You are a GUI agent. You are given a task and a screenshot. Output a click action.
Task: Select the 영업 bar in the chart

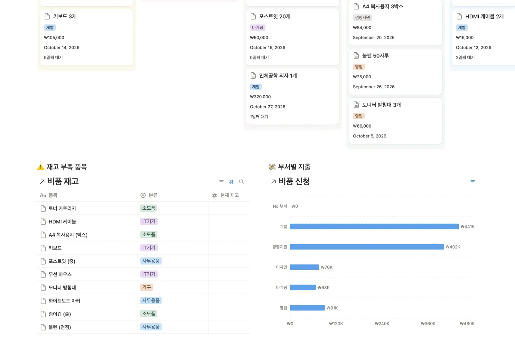(x=307, y=308)
